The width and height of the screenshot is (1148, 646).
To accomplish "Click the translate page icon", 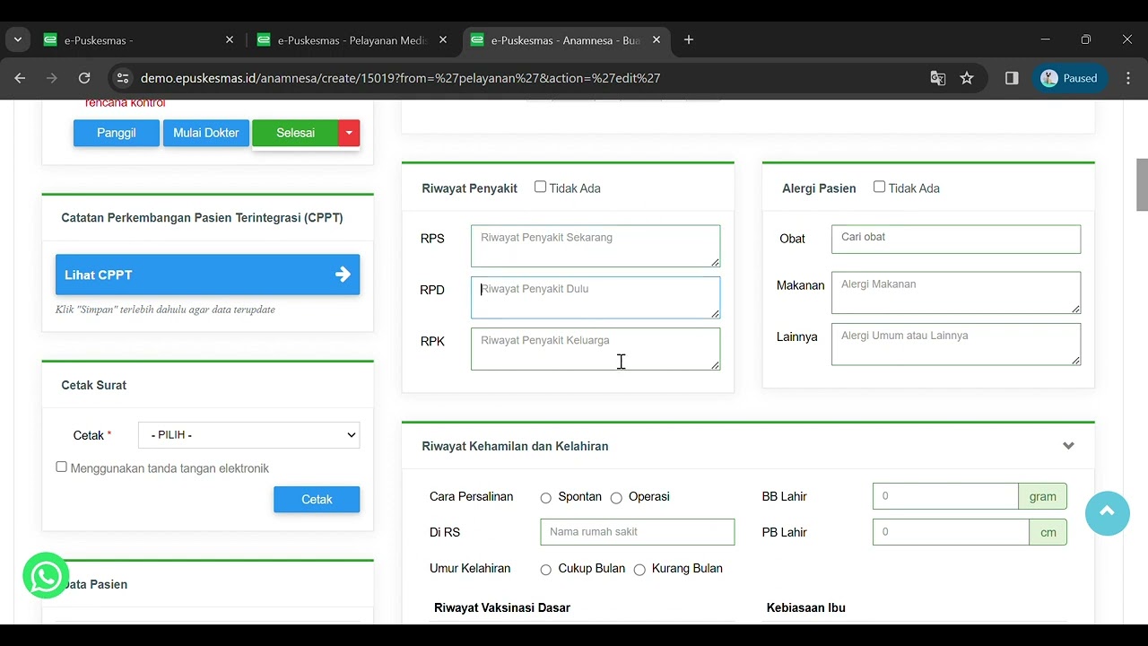I will click(x=938, y=78).
